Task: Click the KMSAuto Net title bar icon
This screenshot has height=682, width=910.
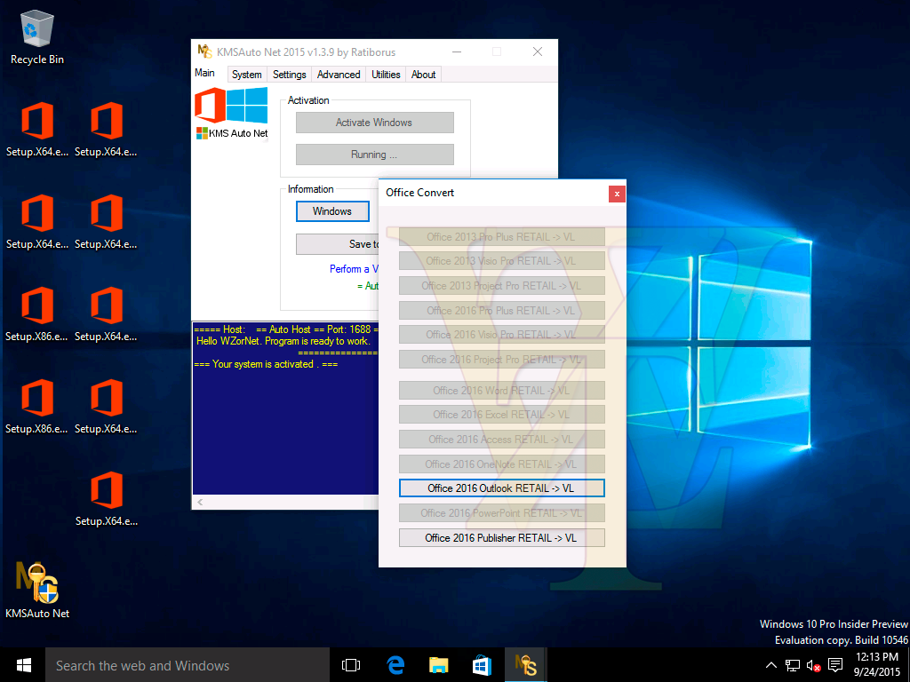Action: click(x=205, y=52)
